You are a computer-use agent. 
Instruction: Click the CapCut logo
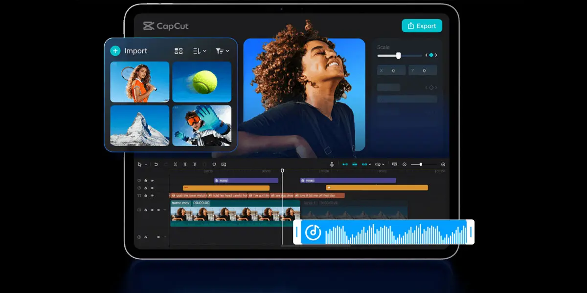[165, 26]
